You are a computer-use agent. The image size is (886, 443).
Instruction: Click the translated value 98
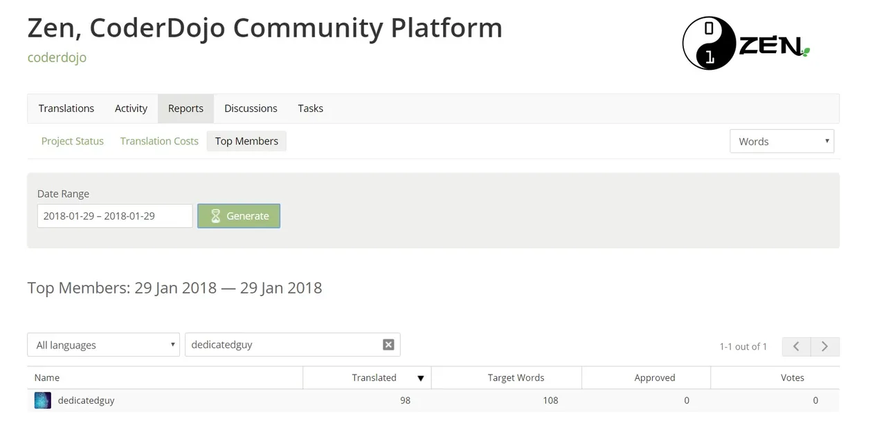(405, 400)
